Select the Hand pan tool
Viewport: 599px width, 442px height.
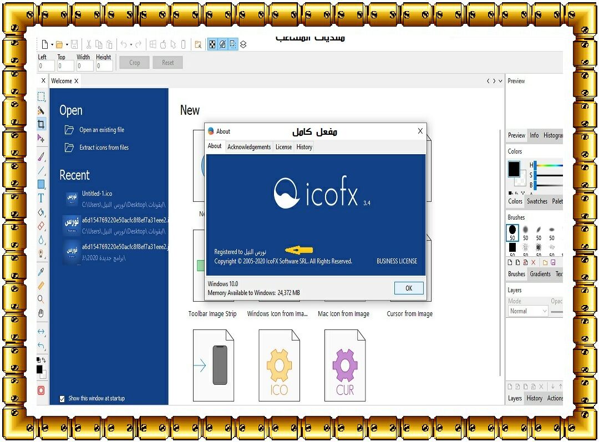41,313
